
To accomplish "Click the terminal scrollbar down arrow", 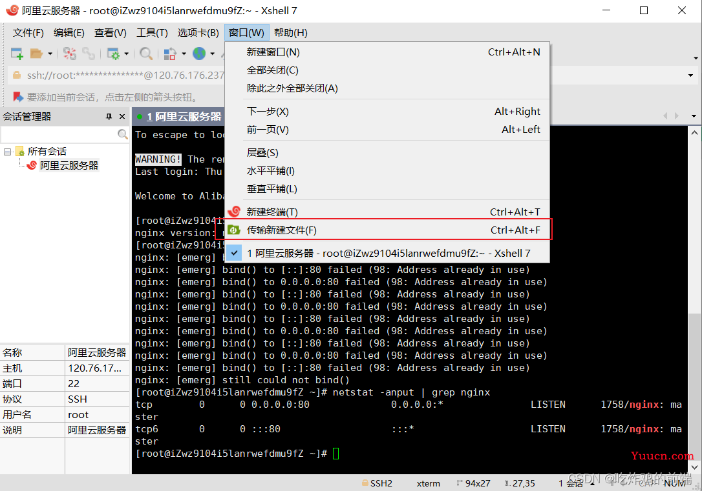I will click(x=694, y=467).
